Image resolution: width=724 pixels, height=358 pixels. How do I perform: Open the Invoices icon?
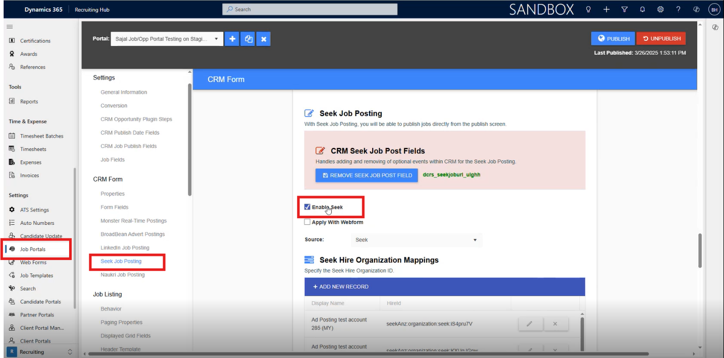pyautogui.click(x=12, y=175)
